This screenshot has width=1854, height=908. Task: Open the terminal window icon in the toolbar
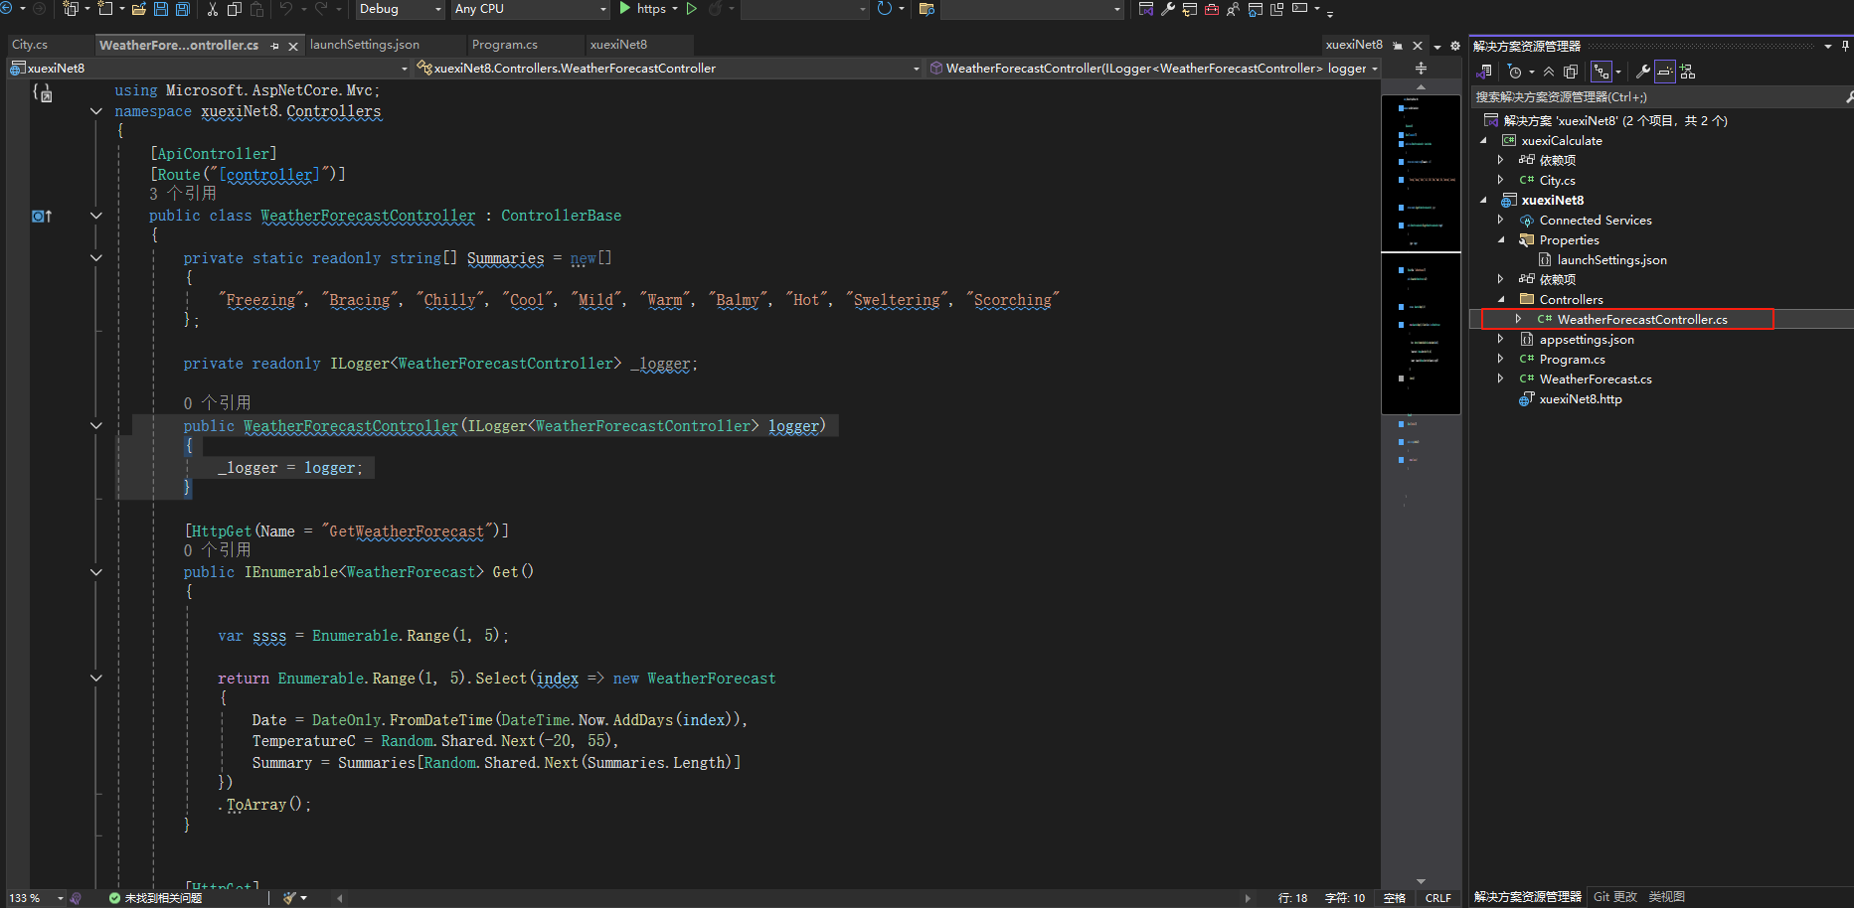coord(1299,9)
